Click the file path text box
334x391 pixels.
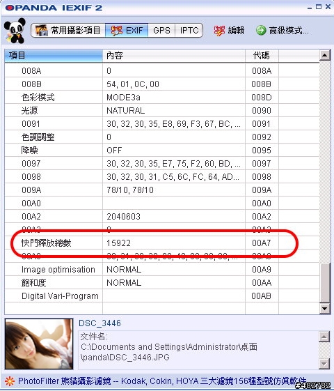click(198, 350)
